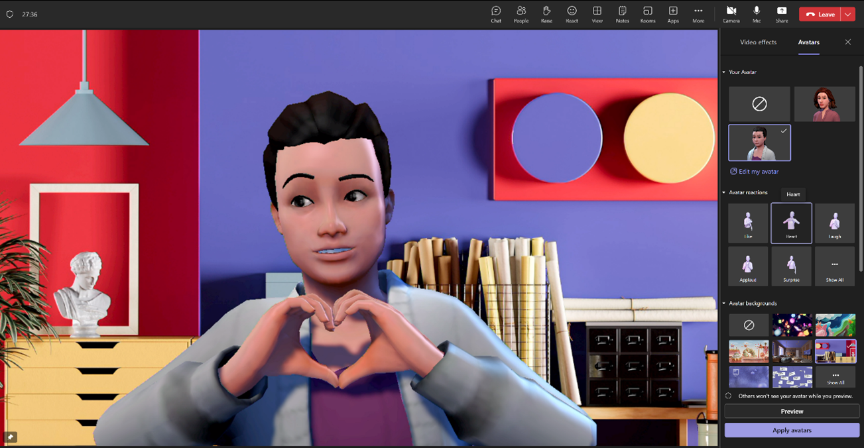This screenshot has height=448, width=864.
Task: Open the React menu
Action: [x=572, y=13]
